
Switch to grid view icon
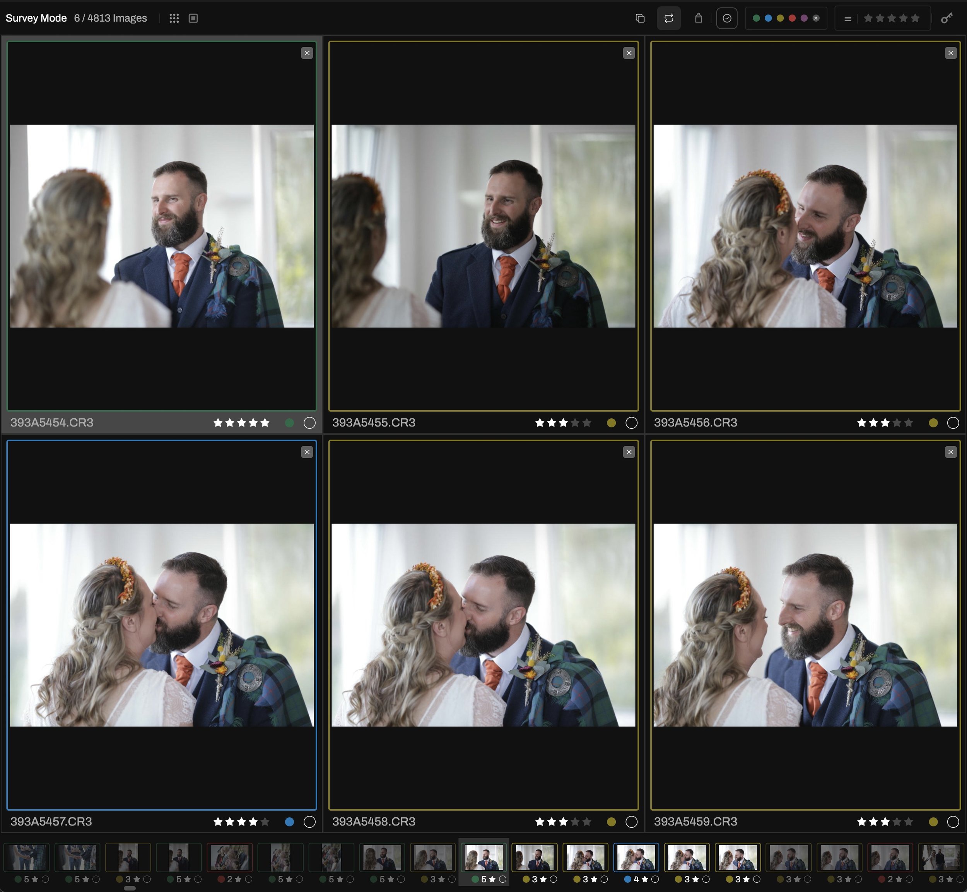(x=174, y=18)
